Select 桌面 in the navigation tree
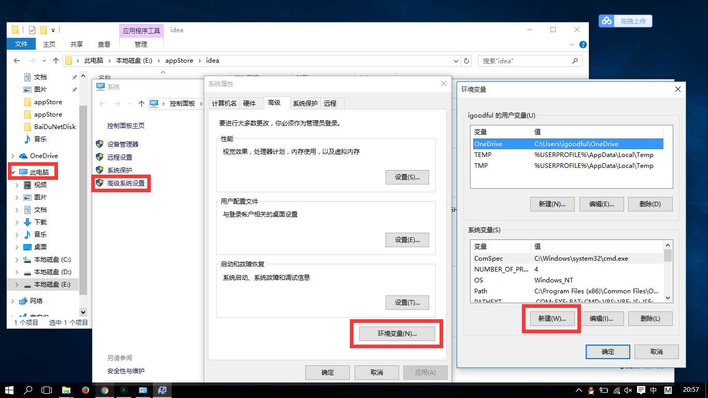The image size is (708, 398). pos(40,247)
